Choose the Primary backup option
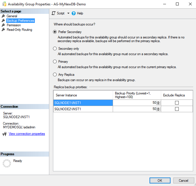Viewport: 196px width, 186px height. 55,62
